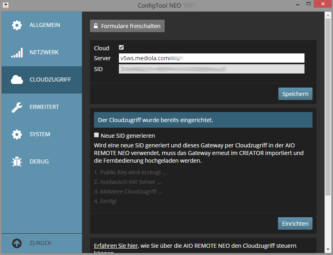Click the signal bars Netzwerk icon
Screen dimensions: 333x255
(17, 53)
